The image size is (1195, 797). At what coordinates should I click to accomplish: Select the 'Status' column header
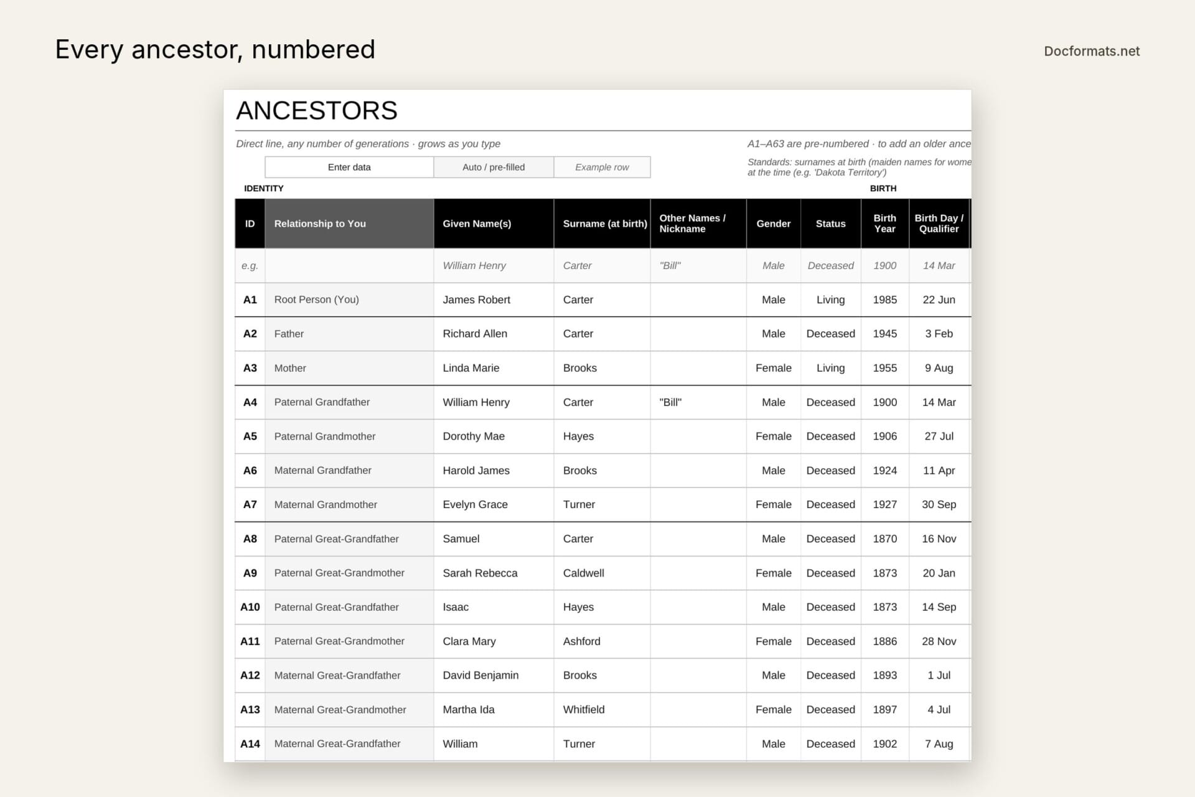831,224
